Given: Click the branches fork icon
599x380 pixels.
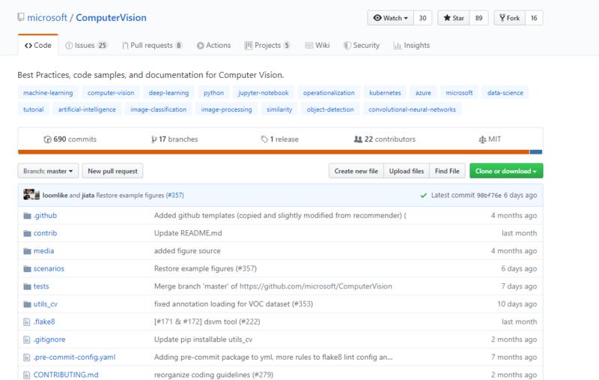Looking at the screenshot, I should [154, 139].
